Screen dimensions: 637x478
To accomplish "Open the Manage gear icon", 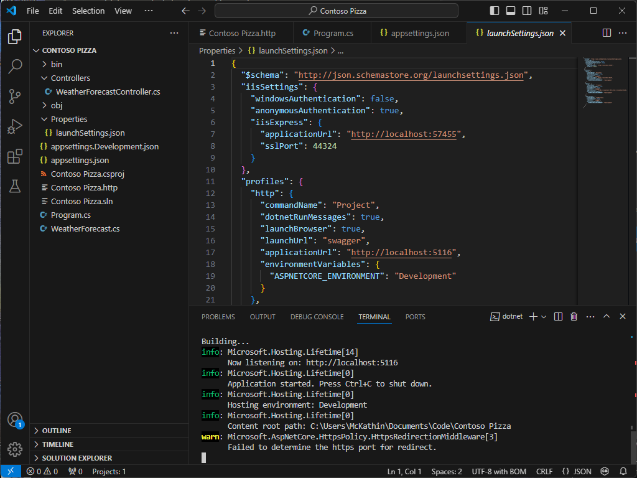I will [15, 449].
